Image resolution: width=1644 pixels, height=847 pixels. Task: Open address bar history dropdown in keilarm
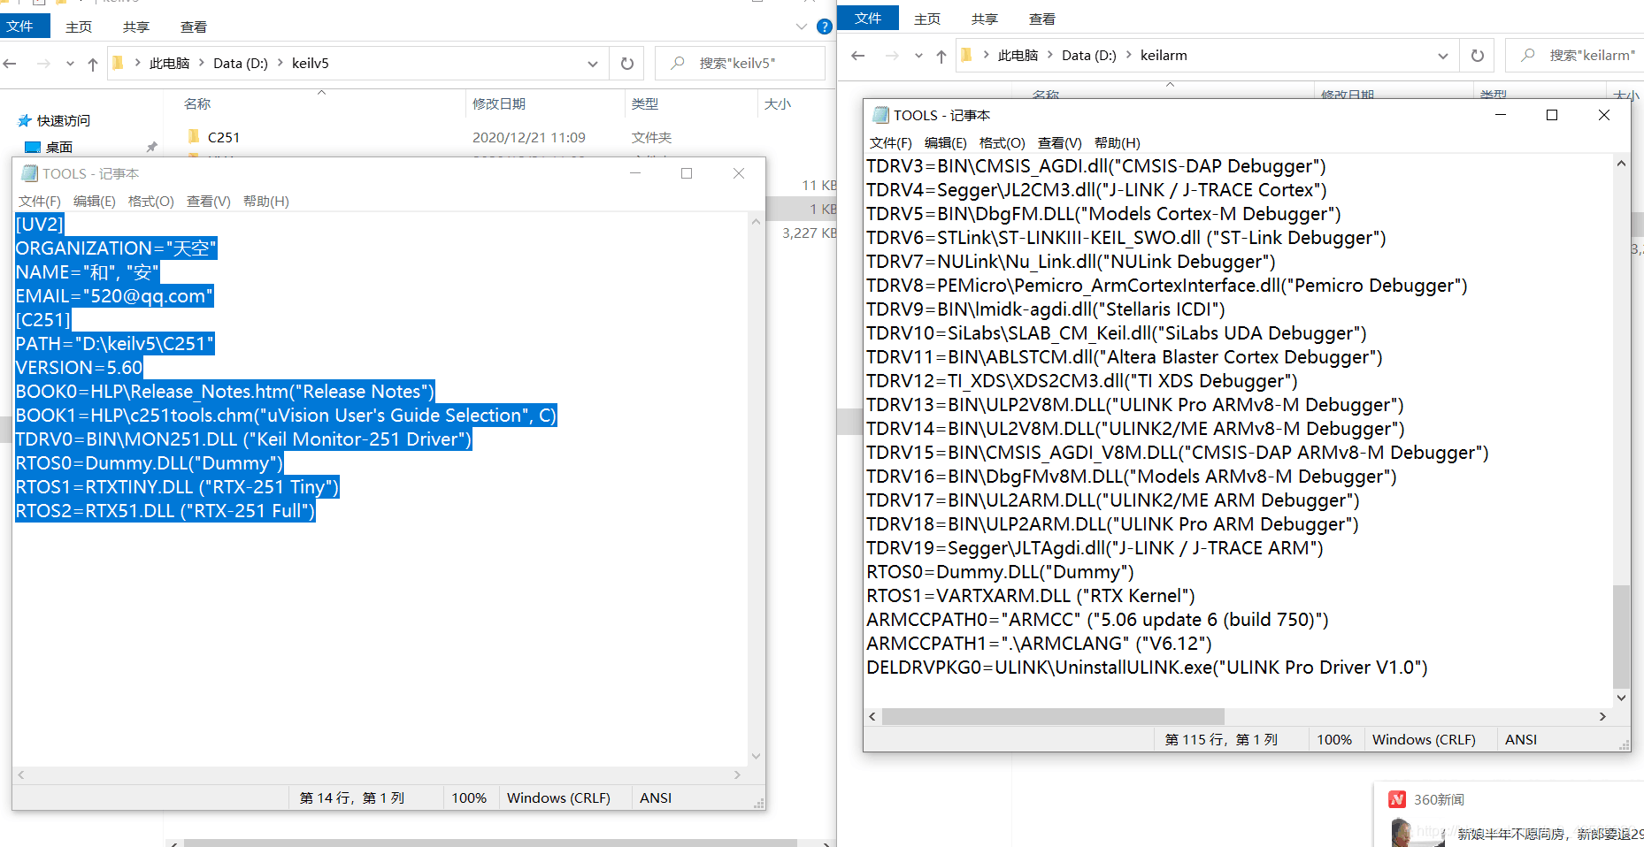pos(1443,56)
